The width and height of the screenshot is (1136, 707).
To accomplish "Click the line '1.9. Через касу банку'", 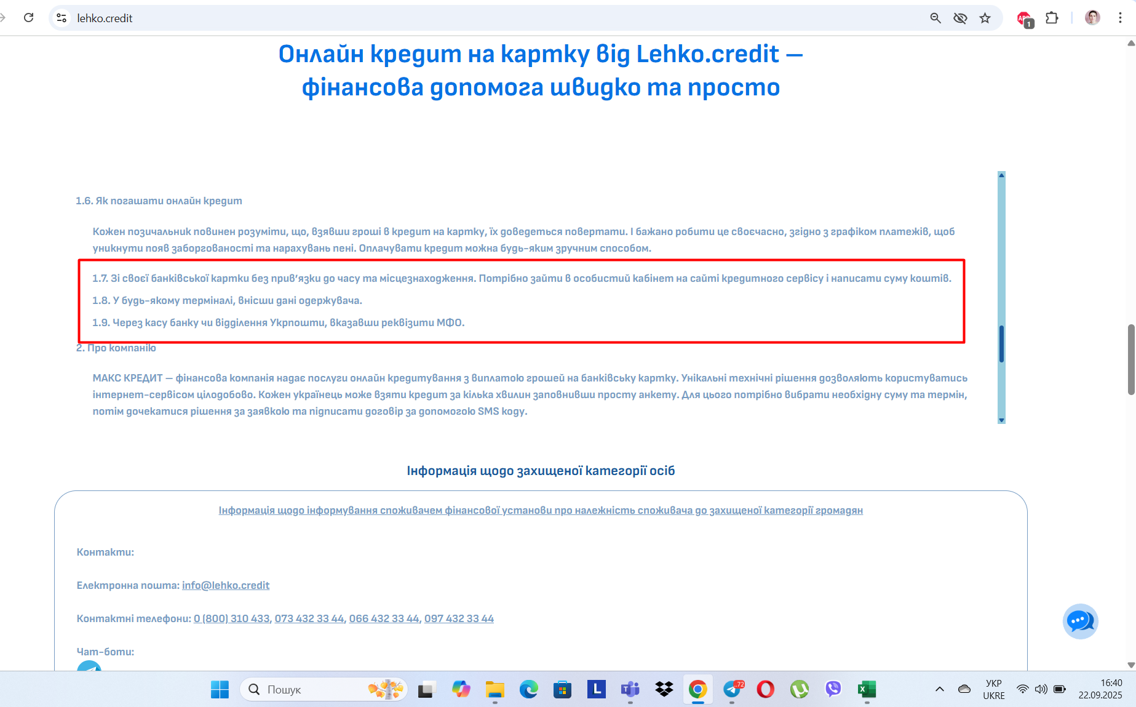I will click(x=279, y=322).
